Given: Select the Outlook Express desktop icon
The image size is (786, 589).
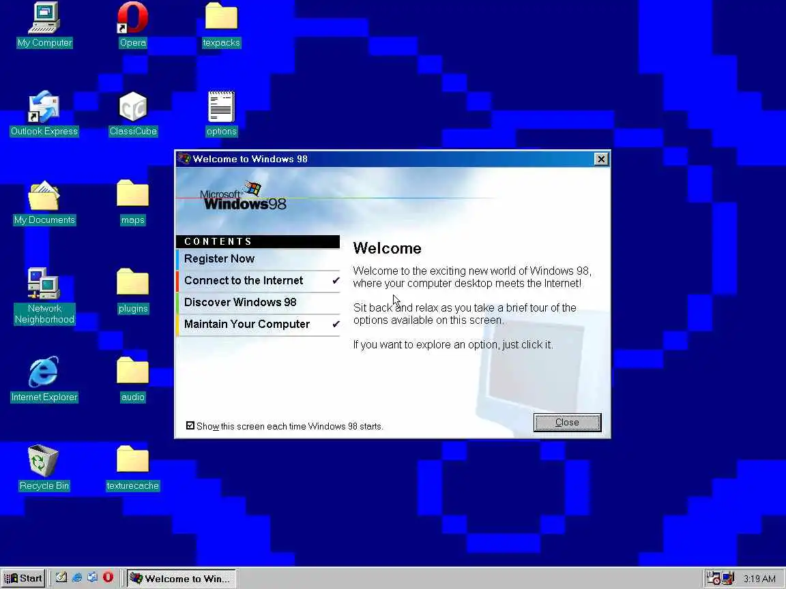Looking at the screenshot, I should pyautogui.click(x=44, y=113).
